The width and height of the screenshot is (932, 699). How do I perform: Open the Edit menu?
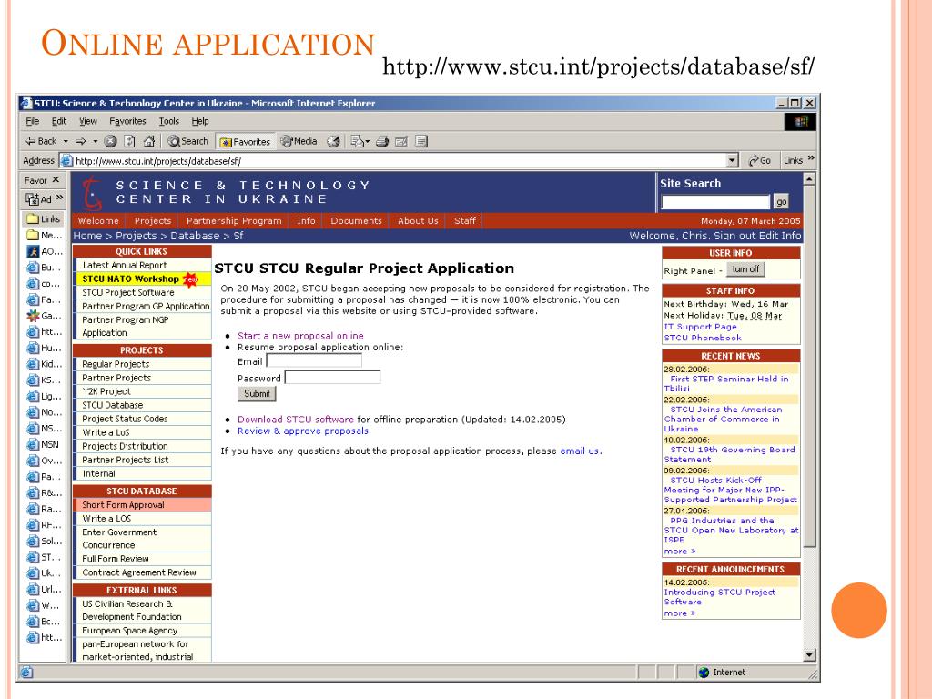tap(59, 121)
